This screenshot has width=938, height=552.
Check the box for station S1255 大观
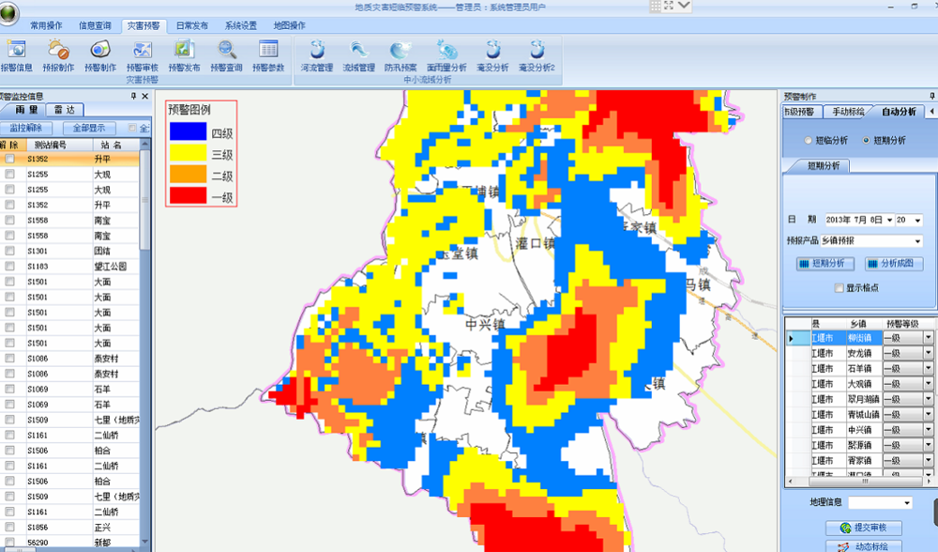point(9,175)
